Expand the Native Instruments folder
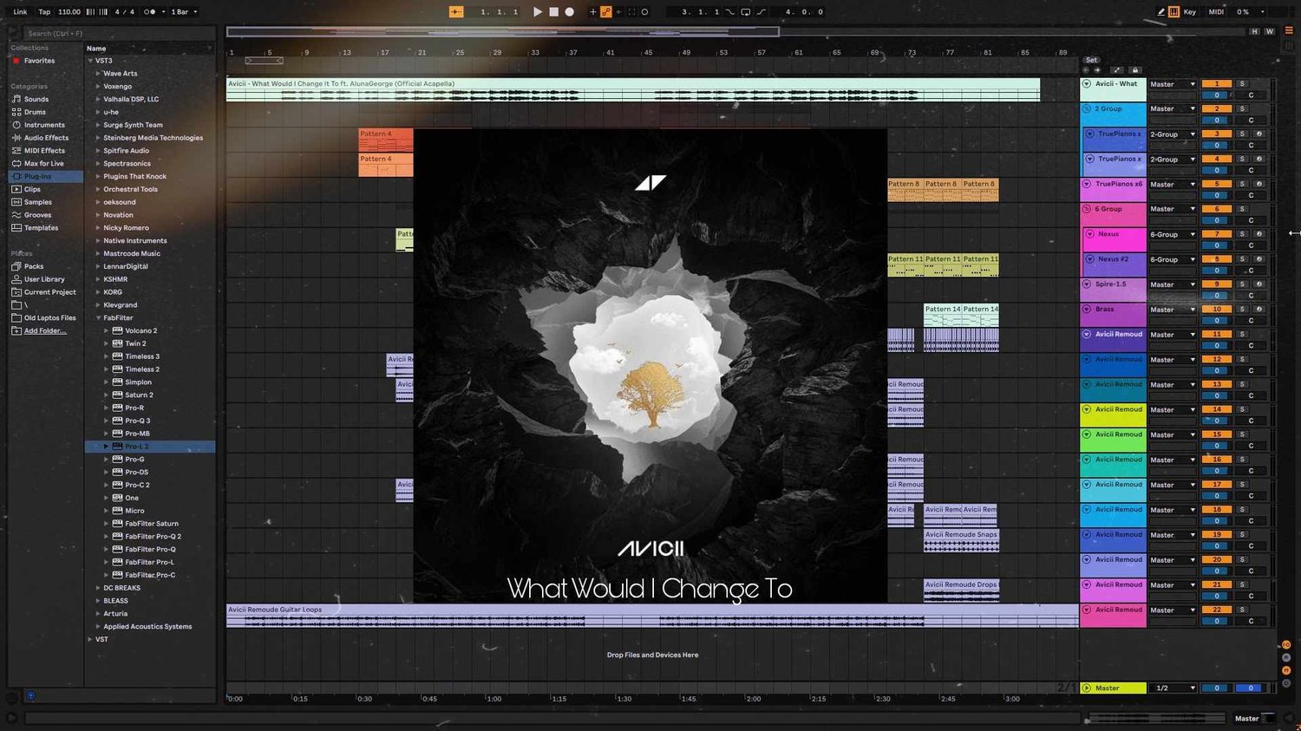1301x731 pixels. [98, 241]
